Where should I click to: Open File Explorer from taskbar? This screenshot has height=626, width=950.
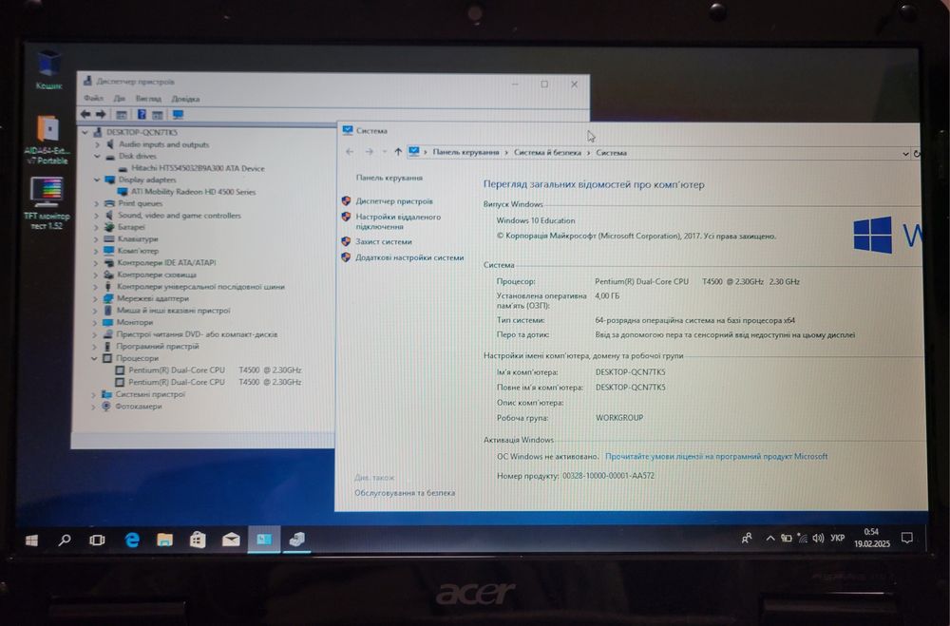[164, 540]
